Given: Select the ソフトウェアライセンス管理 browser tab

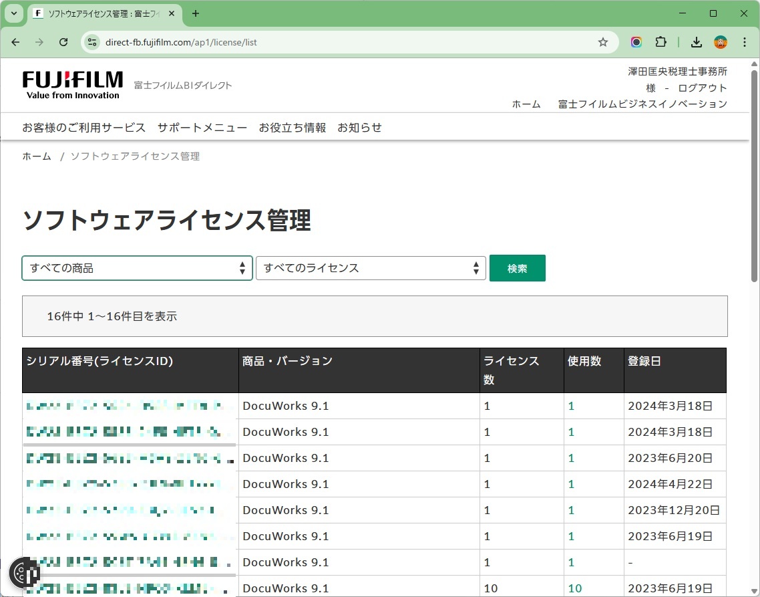Looking at the screenshot, I should click(x=100, y=13).
